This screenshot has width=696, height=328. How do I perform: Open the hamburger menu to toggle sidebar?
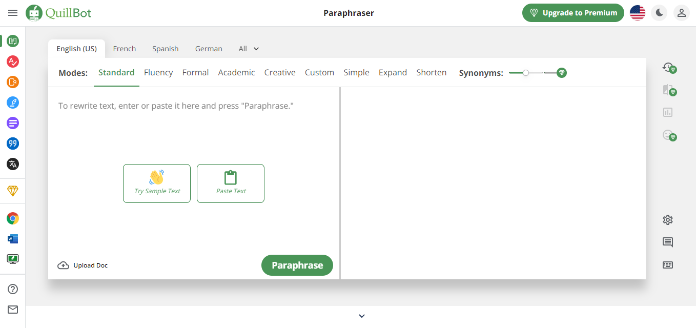pyautogui.click(x=13, y=13)
